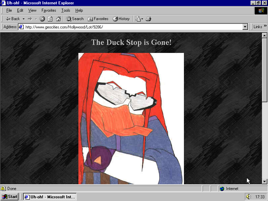Screen dimensions: 268x201
Task: Open the Tools menu
Action: [x=66, y=10]
